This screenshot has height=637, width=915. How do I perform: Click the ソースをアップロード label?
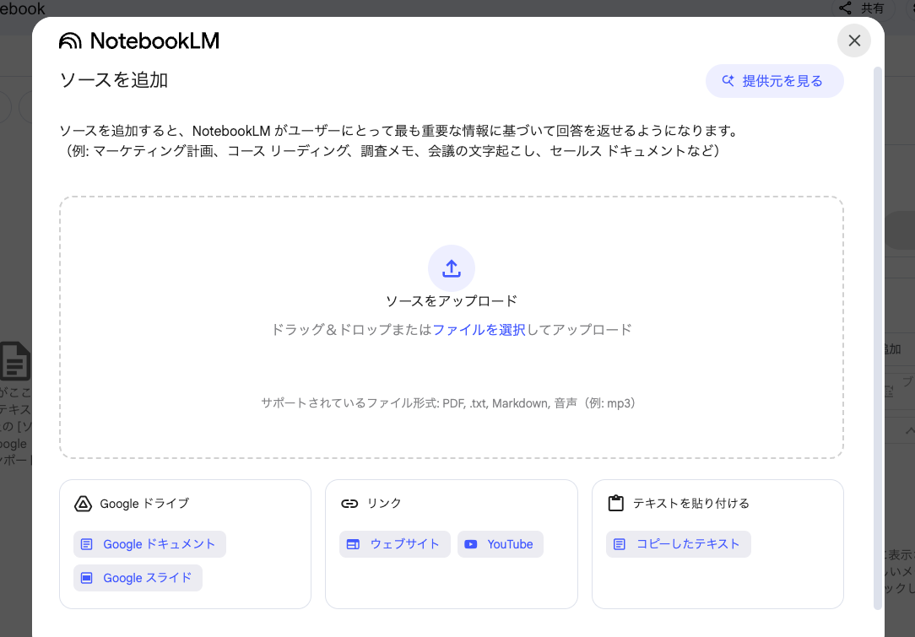[x=451, y=301]
